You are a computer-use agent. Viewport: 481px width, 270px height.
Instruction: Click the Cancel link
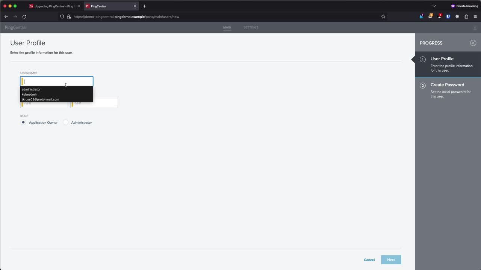pyautogui.click(x=369, y=260)
